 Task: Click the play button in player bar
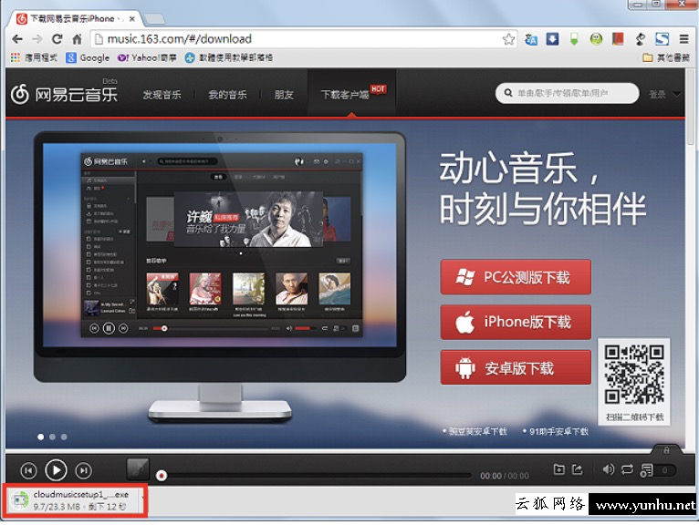[x=56, y=469]
